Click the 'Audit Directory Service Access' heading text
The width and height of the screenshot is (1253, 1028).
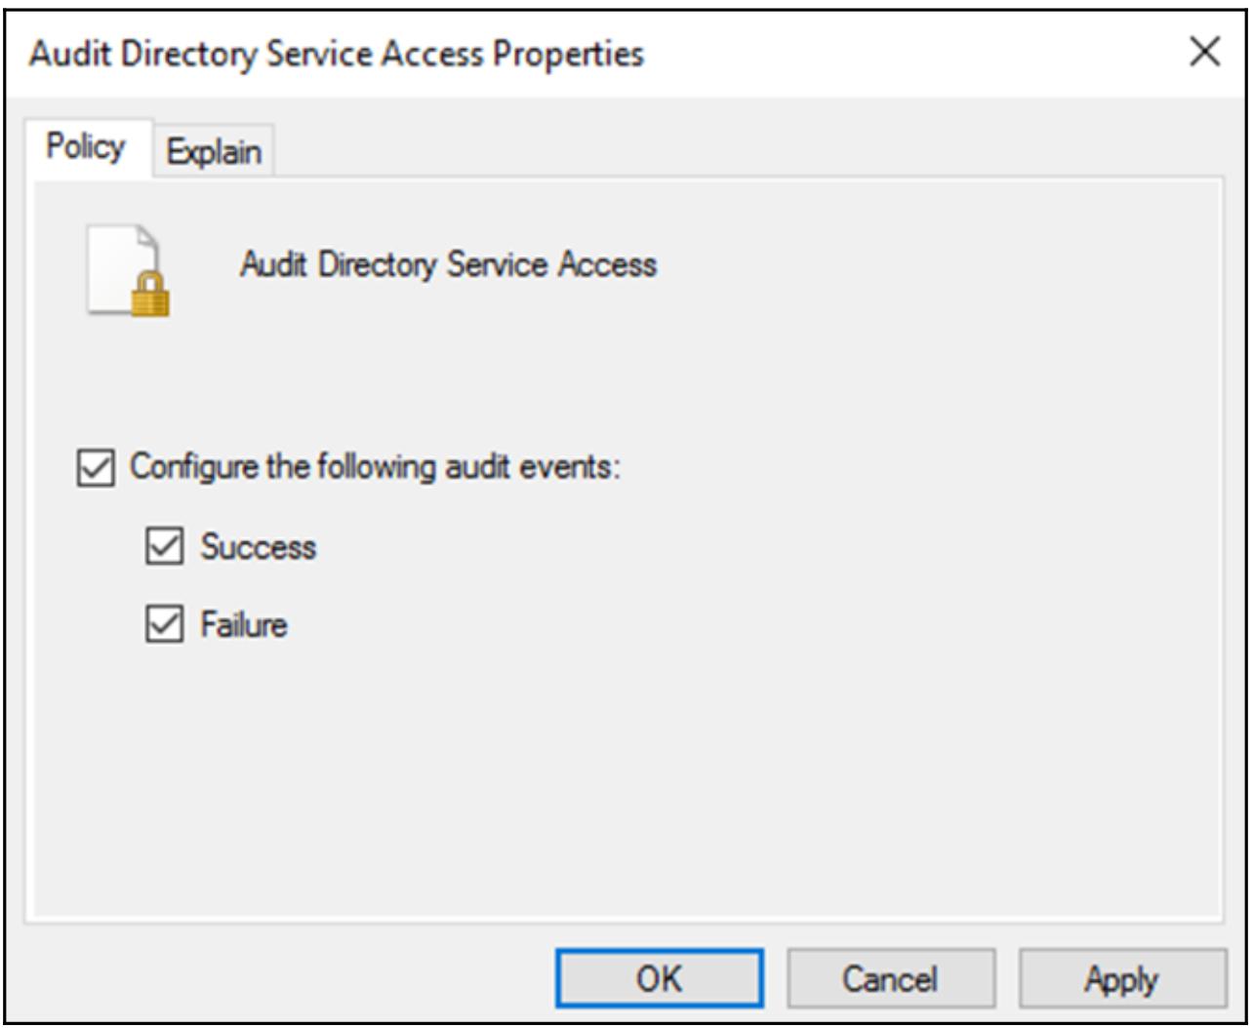448,264
